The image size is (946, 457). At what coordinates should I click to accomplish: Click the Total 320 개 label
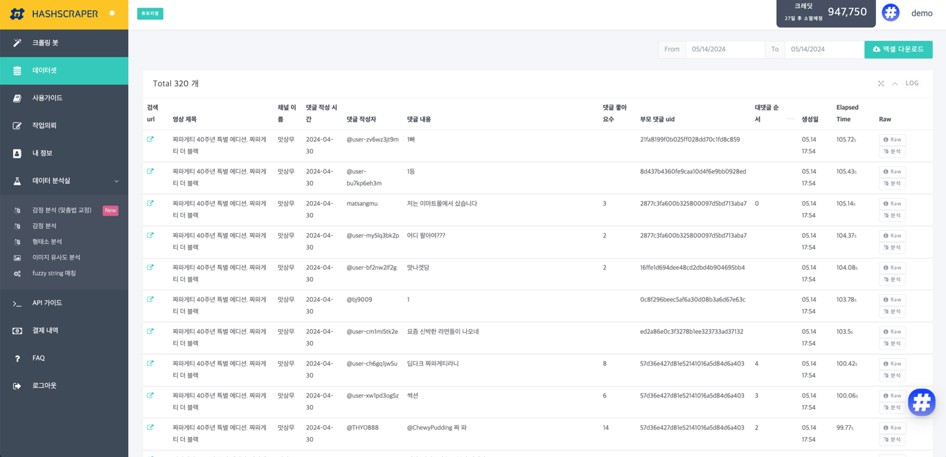[x=176, y=84]
